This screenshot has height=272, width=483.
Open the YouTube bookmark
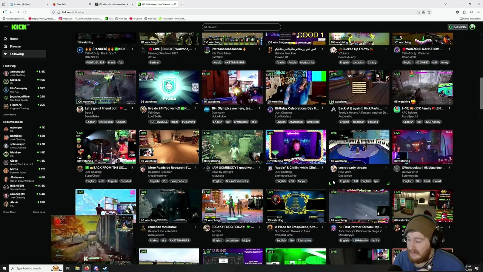(135, 19)
